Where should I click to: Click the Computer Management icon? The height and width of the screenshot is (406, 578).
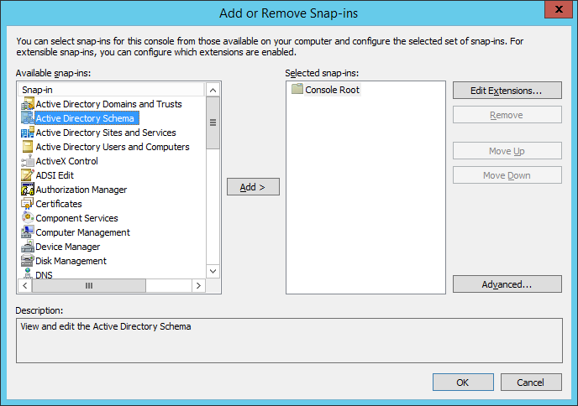pyautogui.click(x=28, y=232)
